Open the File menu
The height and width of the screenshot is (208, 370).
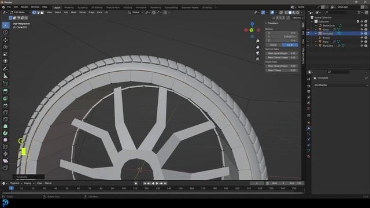pos(9,7)
